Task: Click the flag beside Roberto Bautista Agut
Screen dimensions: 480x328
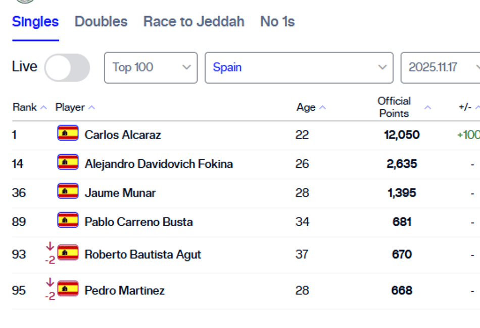Action: [68, 252]
